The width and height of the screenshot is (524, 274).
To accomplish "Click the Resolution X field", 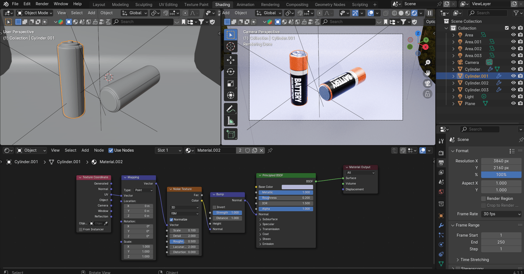I will [501, 161].
